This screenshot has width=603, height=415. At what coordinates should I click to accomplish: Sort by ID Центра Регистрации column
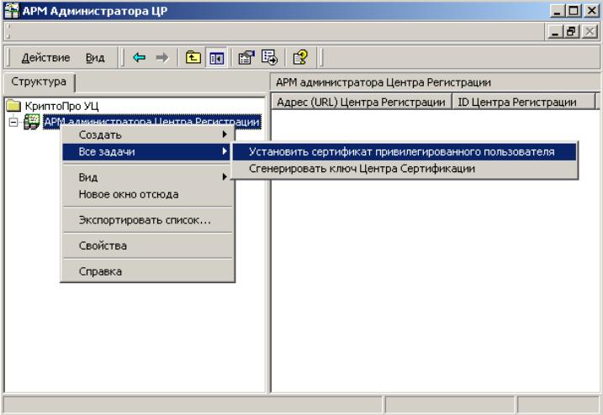coord(523,102)
